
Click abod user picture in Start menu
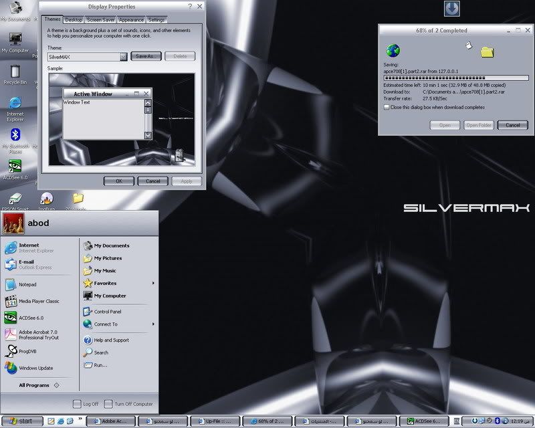point(13,223)
